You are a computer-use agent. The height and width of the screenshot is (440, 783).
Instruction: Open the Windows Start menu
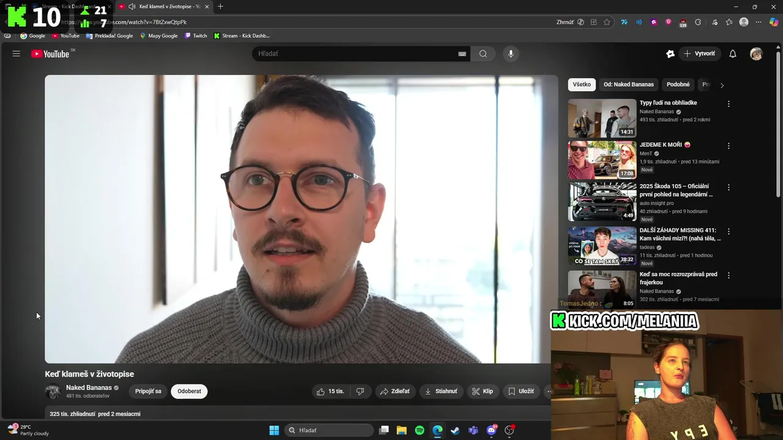274,430
